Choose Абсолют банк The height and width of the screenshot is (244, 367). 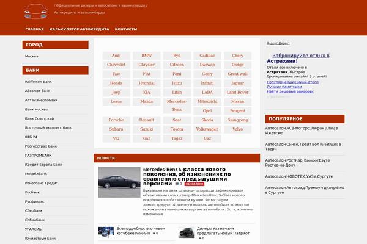point(37,91)
